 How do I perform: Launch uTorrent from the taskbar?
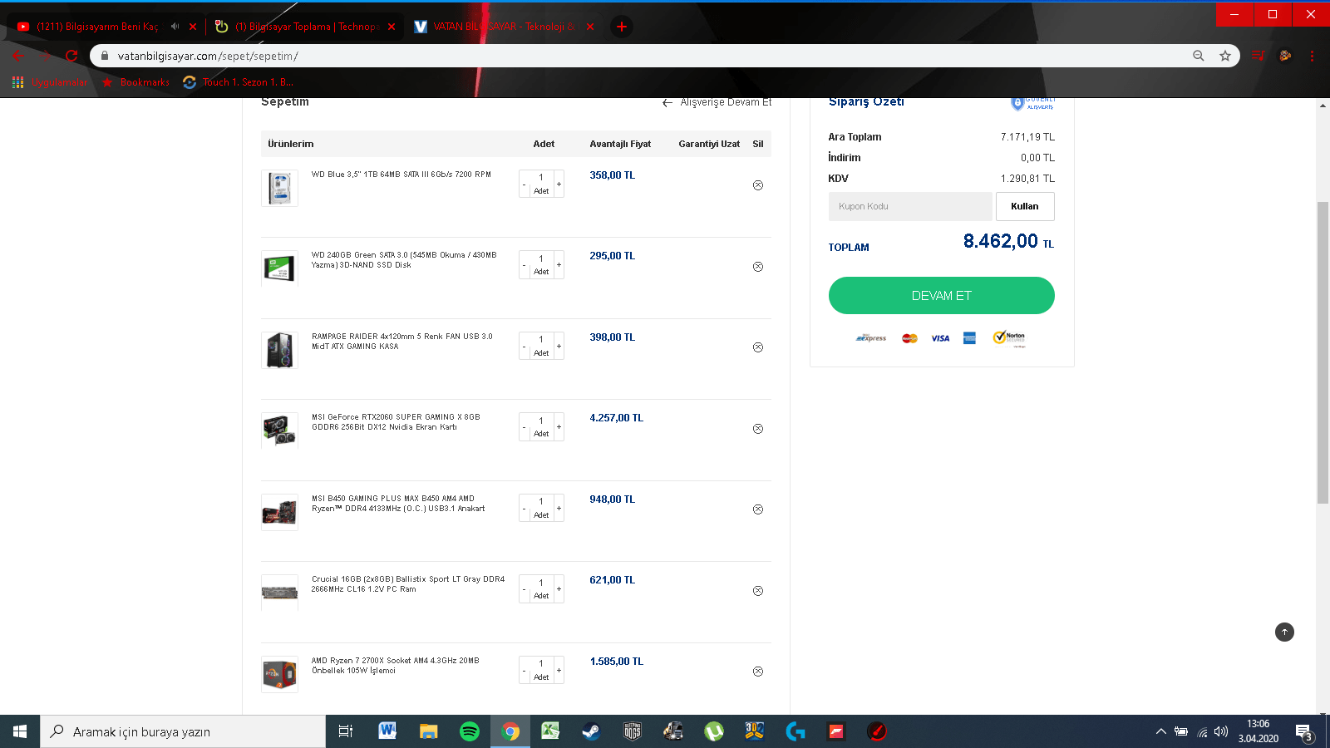tap(714, 731)
